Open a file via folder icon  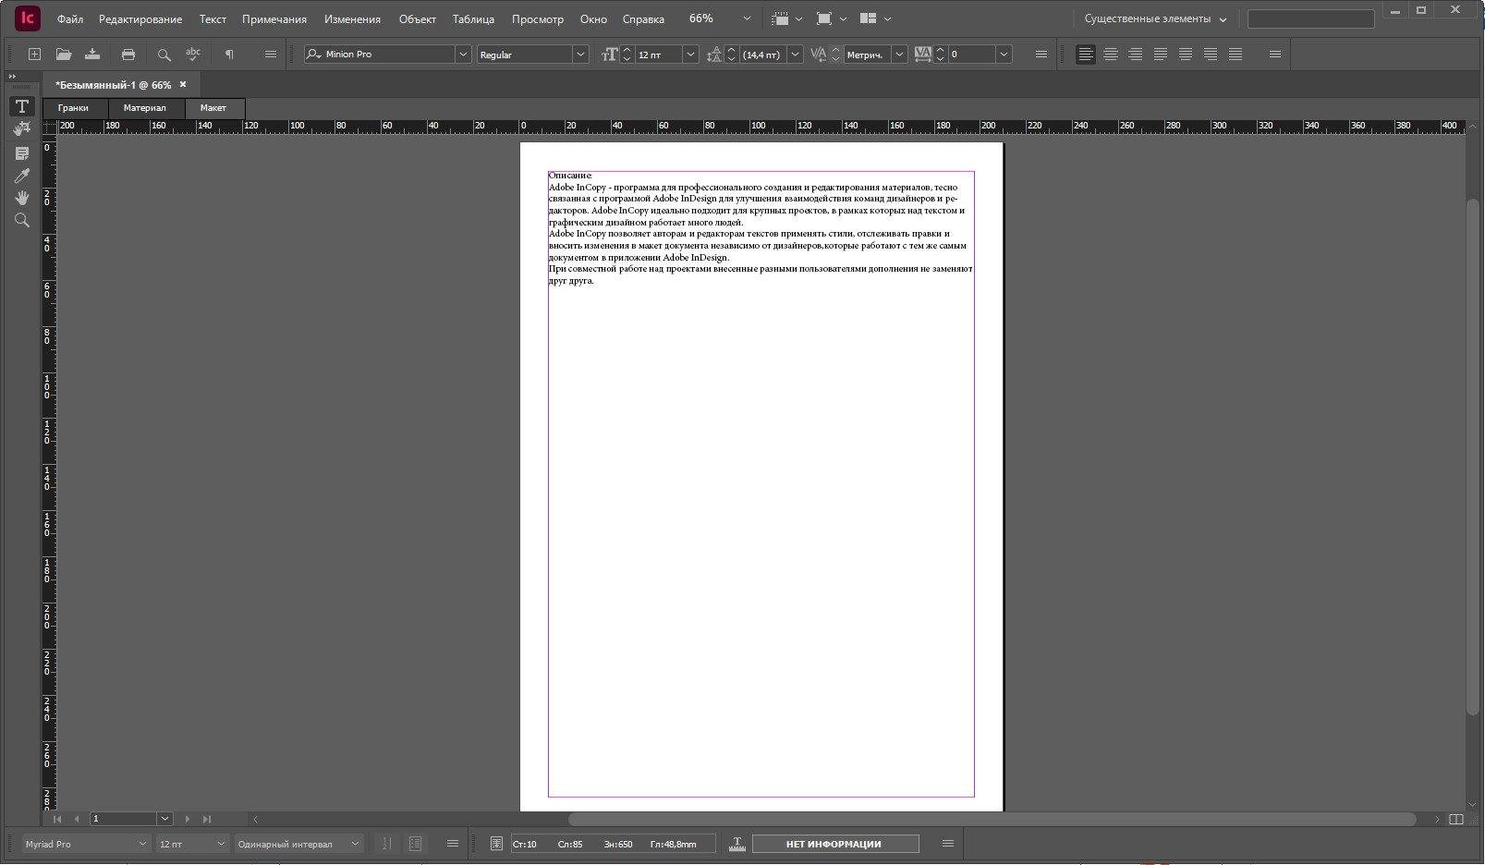63,55
